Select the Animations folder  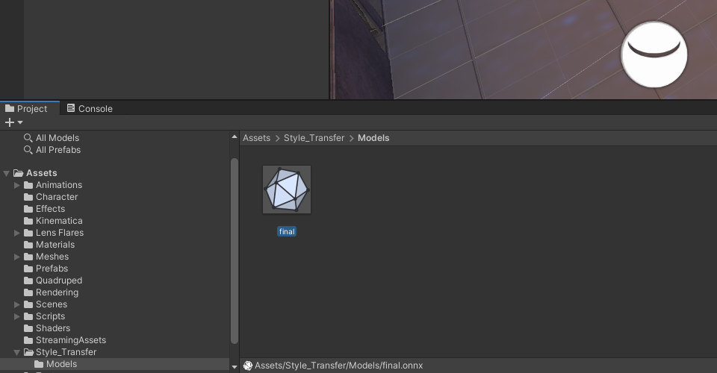pyautogui.click(x=59, y=185)
